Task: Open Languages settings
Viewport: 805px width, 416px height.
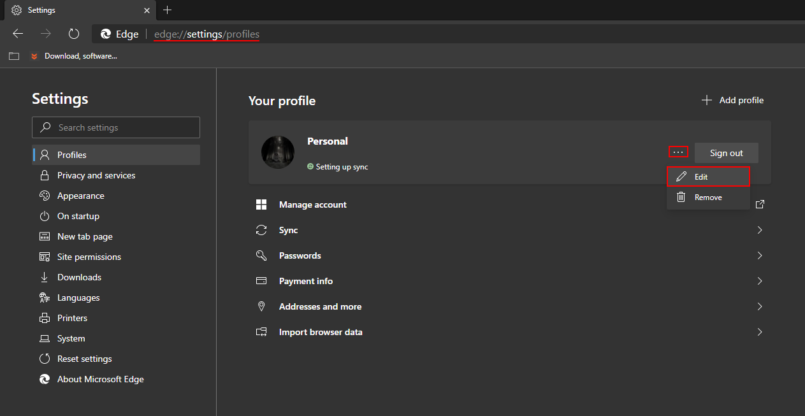Action: [116, 298]
